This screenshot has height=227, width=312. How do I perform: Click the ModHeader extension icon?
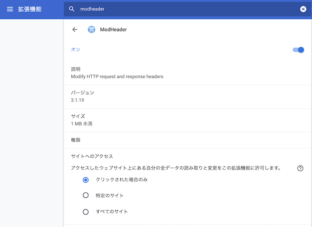[x=91, y=29]
